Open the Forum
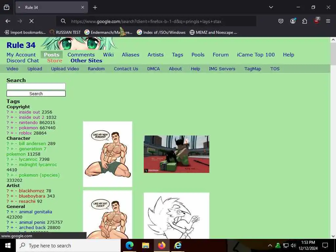 point(220,55)
